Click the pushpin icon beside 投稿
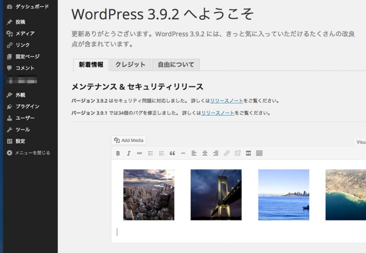The height and width of the screenshot is (253, 366). (9, 22)
